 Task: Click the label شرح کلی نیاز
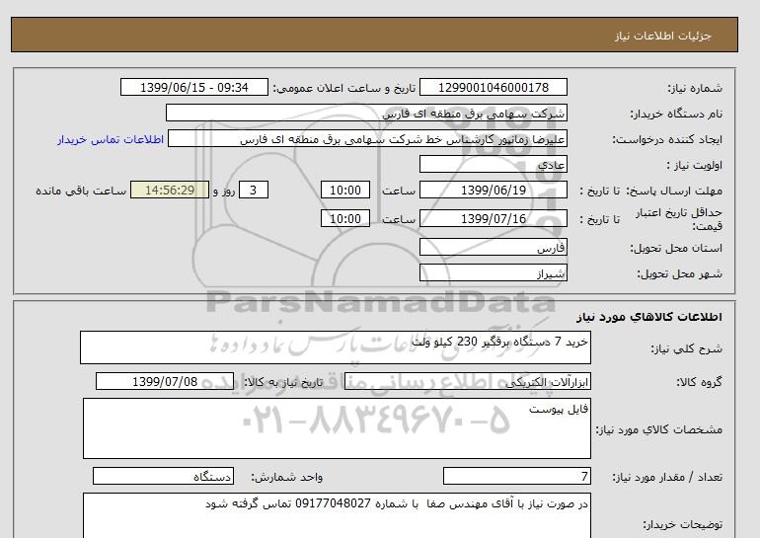686,348
